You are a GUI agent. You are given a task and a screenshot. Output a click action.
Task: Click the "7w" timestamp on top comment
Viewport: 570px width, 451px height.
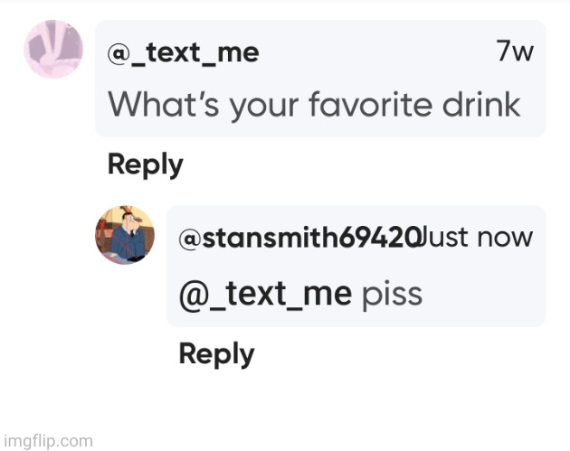point(515,52)
